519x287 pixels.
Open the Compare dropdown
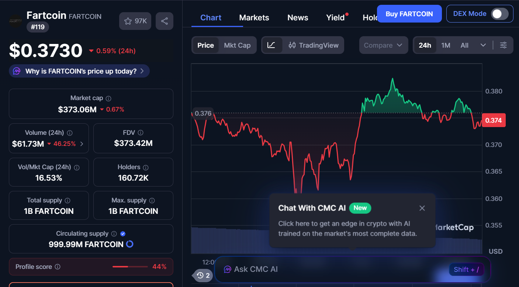pos(383,45)
